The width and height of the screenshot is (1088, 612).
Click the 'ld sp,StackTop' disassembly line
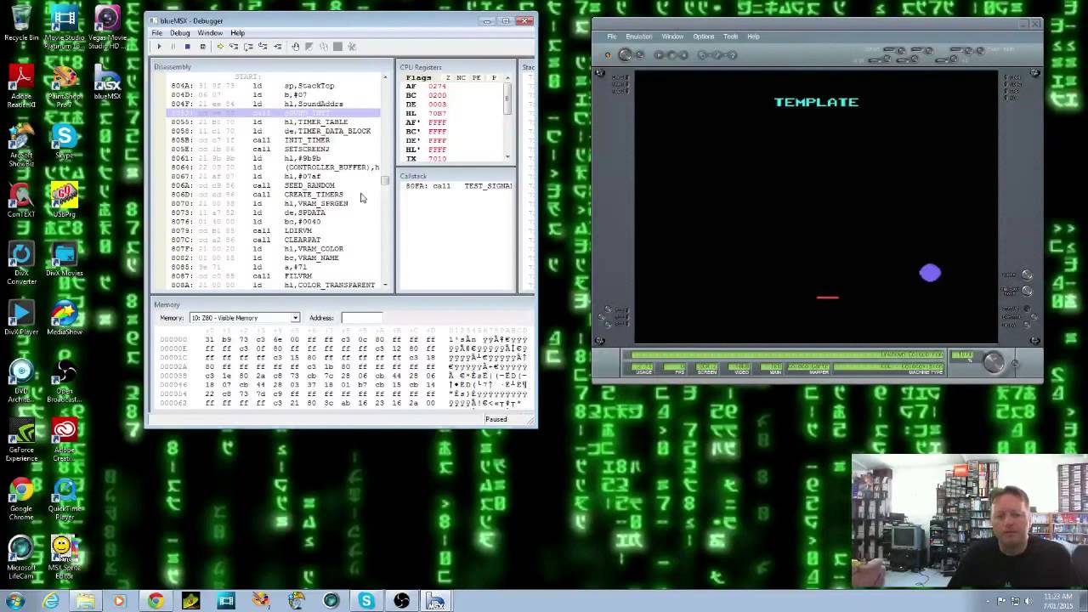coord(275,86)
